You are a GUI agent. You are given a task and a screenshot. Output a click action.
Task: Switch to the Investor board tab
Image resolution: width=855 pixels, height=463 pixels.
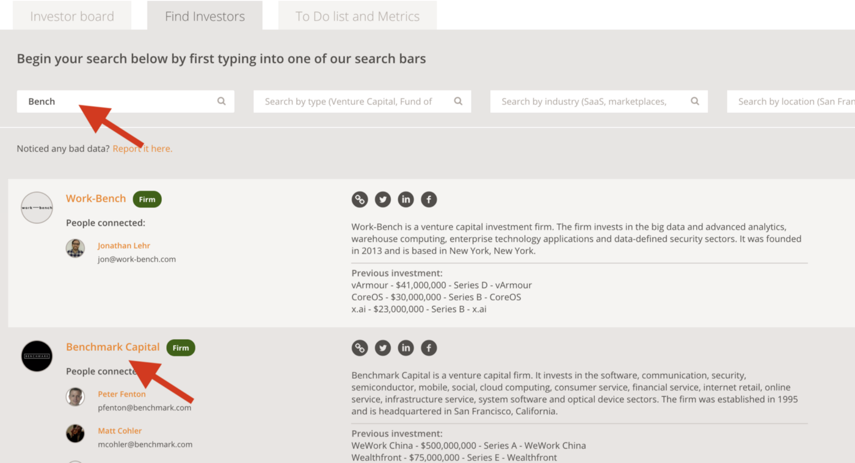click(x=71, y=16)
